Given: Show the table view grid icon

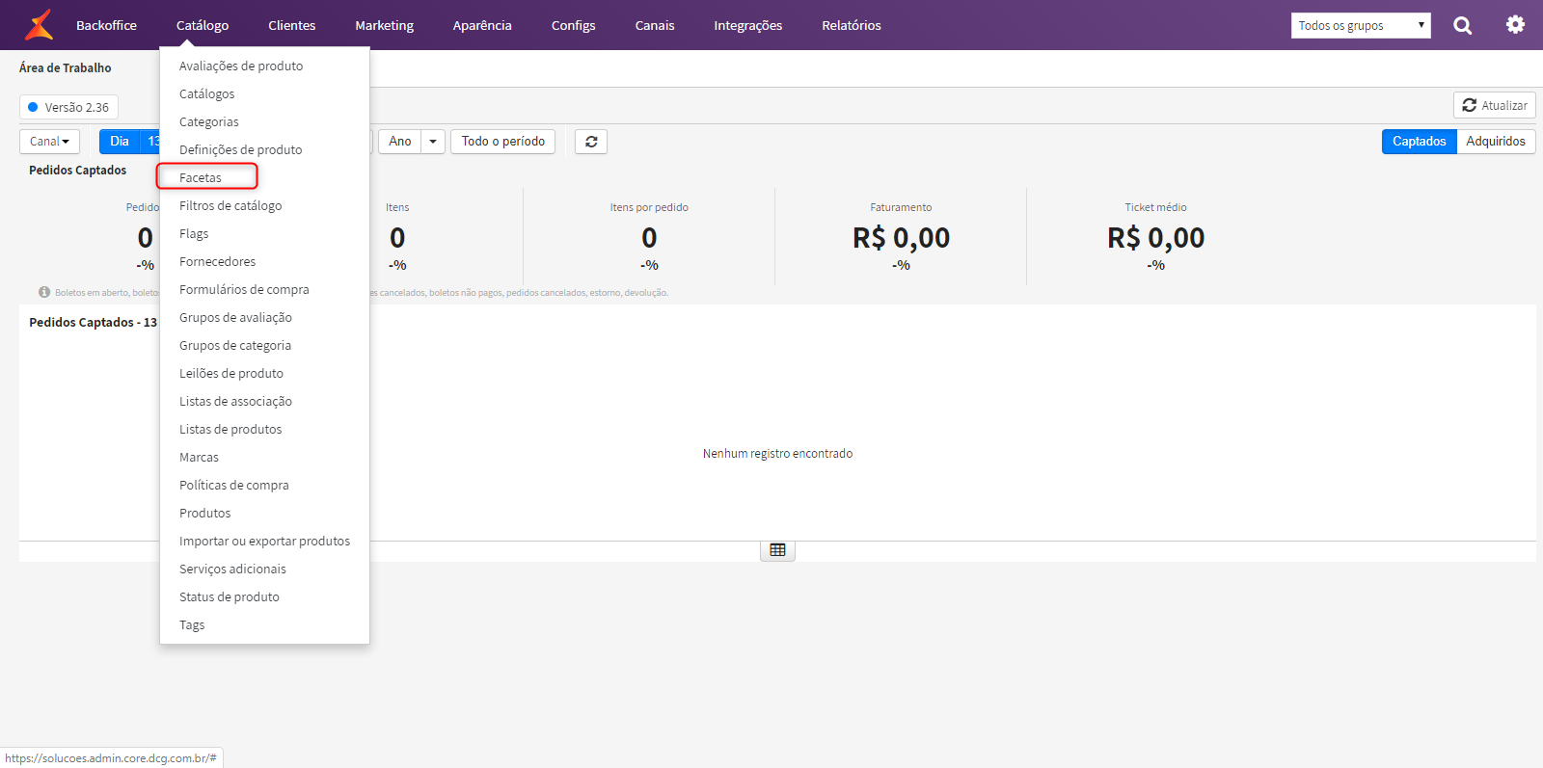Looking at the screenshot, I should pos(777,550).
